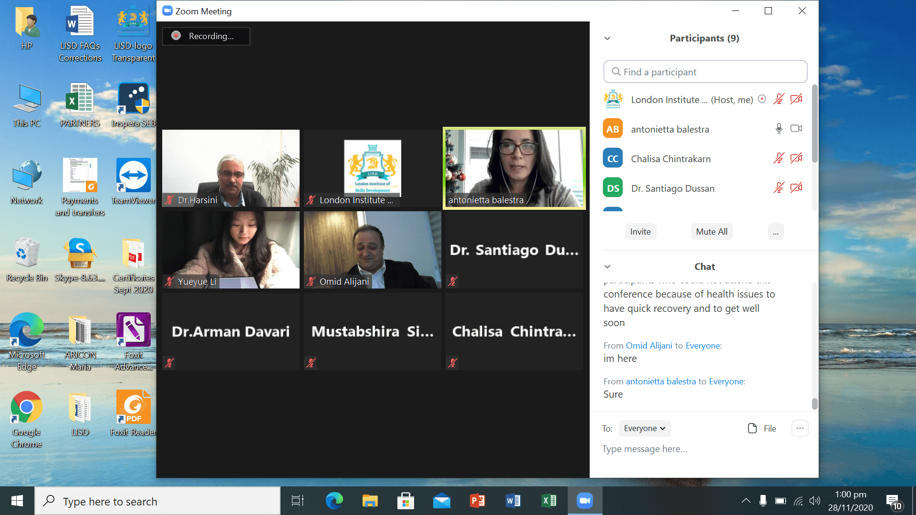The height and width of the screenshot is (515, 916).
Task: Select London Institute logo video tile
Action: coord(373,168)
